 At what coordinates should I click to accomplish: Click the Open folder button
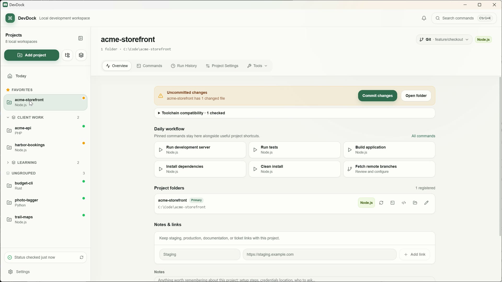click(x=416, y=96)
